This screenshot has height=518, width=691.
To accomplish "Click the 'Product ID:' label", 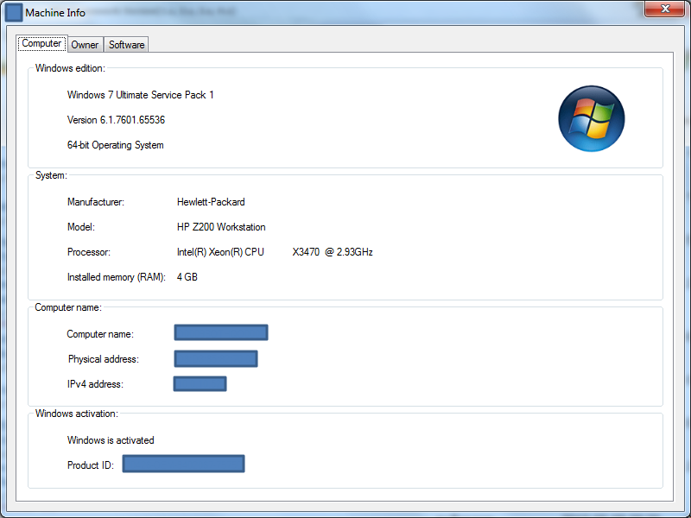I will pos(91,465).
